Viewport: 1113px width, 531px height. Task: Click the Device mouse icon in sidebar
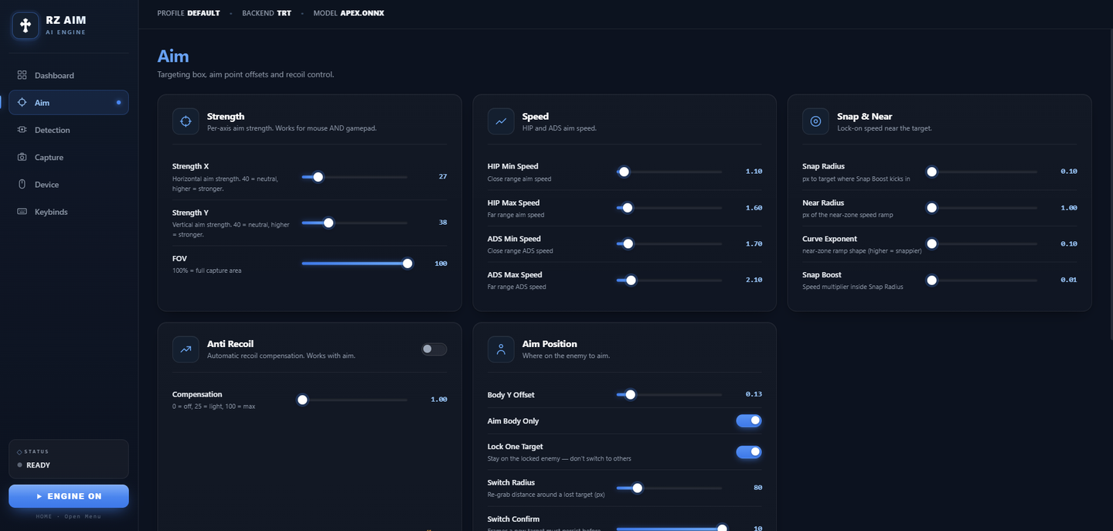[x=22, y=184]
